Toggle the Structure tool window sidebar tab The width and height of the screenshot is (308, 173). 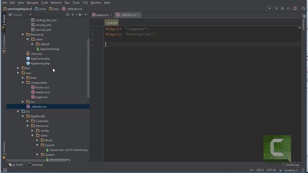pos(4,44)
